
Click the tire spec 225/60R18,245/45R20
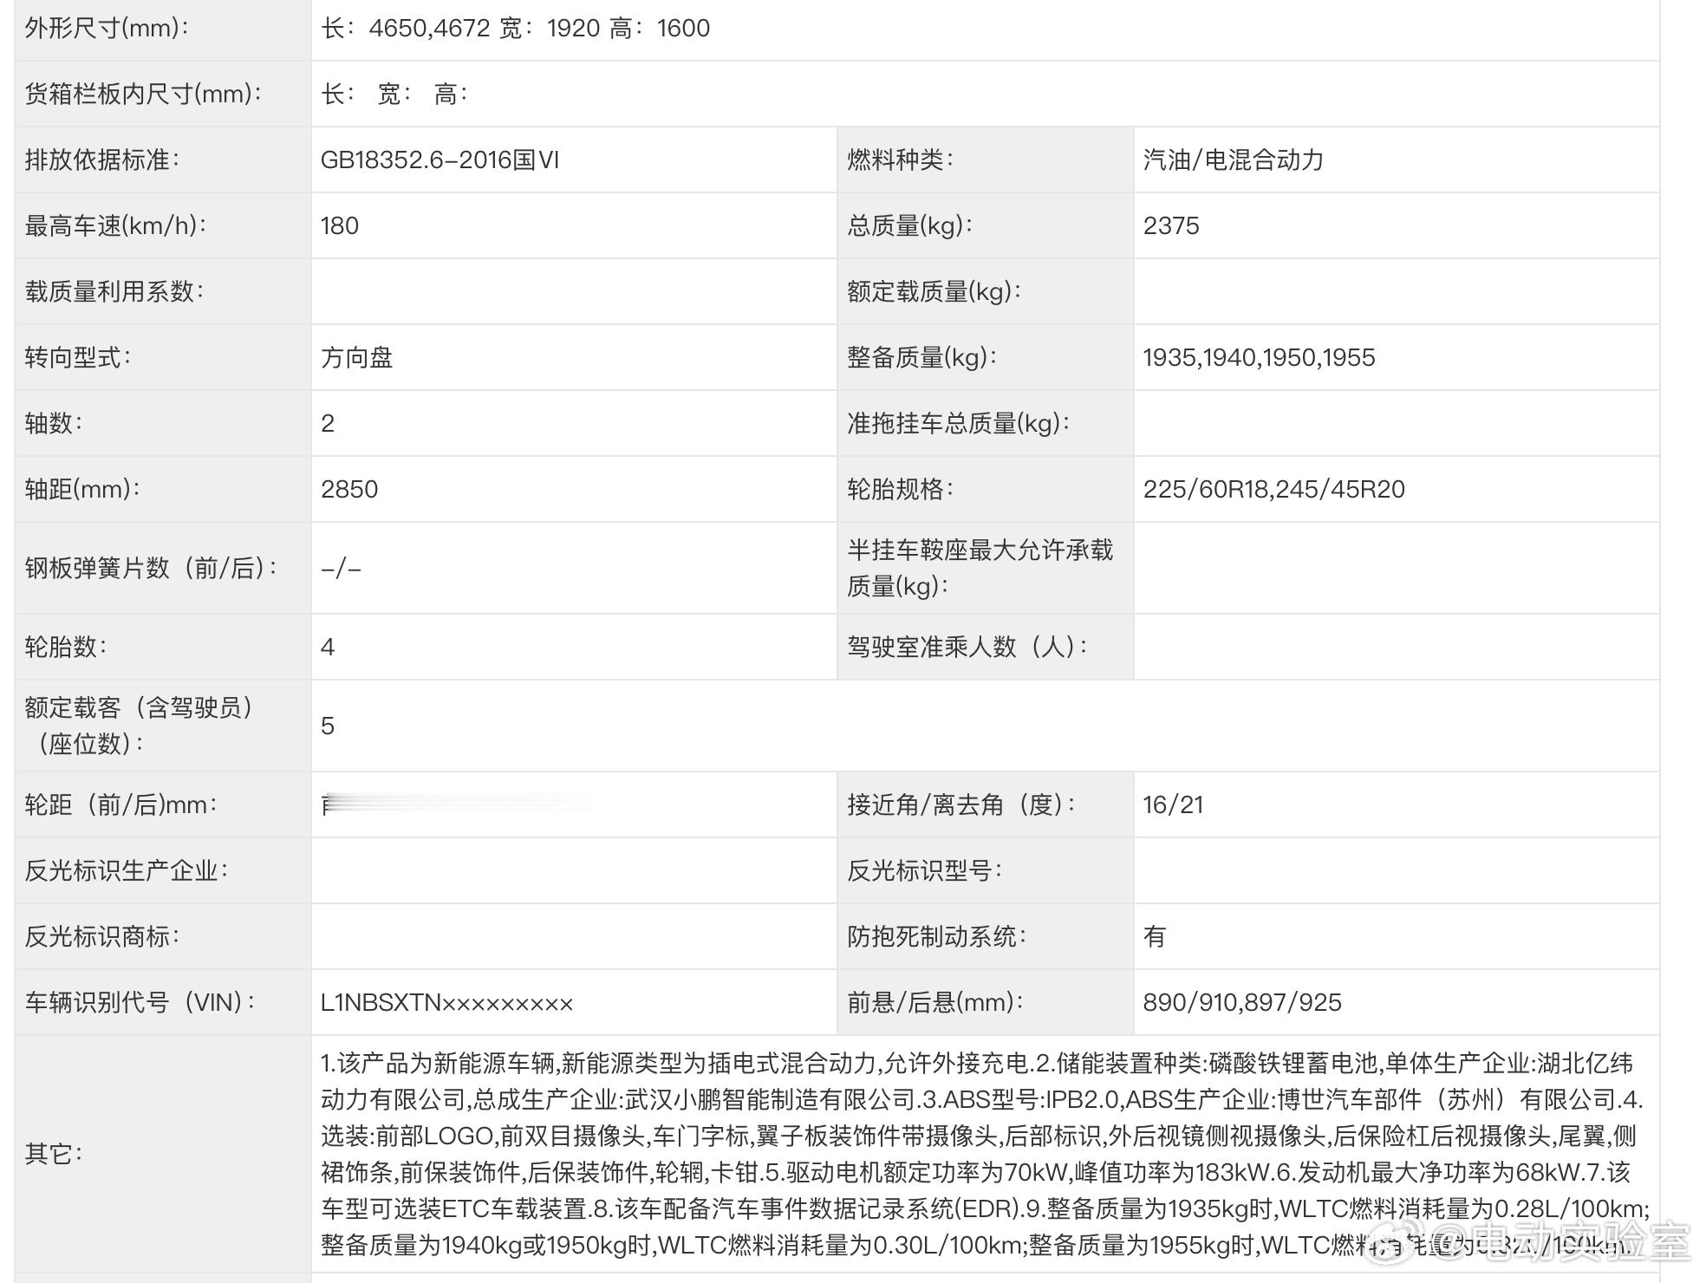pos(1273,489)
